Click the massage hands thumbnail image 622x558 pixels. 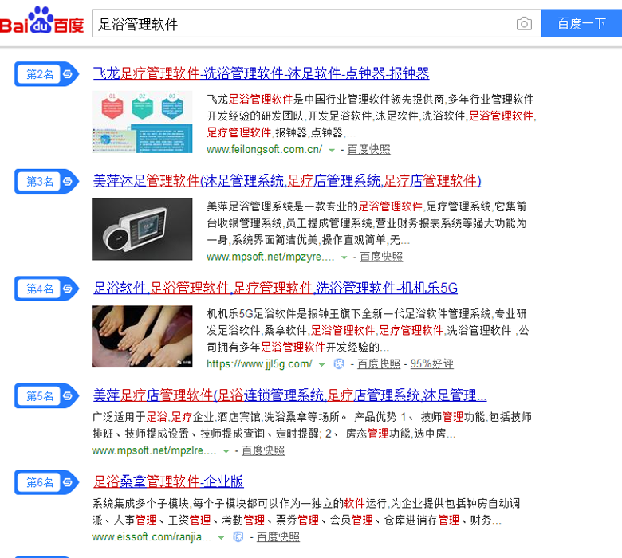tap(142, 336)
